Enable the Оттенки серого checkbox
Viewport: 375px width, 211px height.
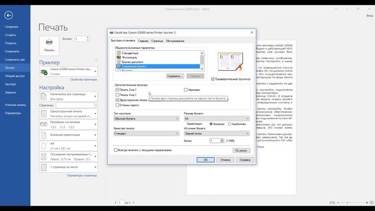coord(117,105)
